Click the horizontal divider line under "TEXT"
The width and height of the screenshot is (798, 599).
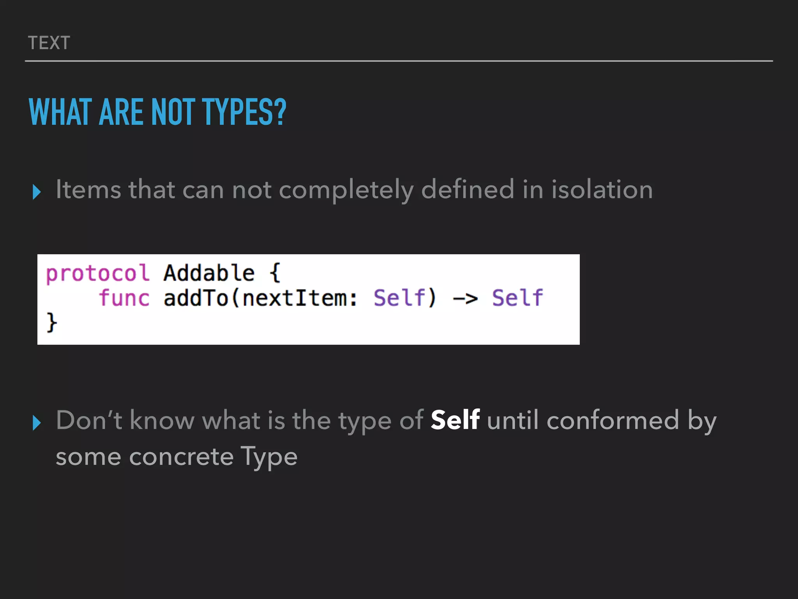click(399, 61)
